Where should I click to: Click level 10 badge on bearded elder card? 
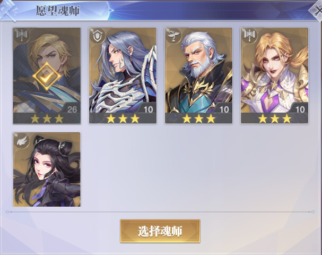click(224, 109)
